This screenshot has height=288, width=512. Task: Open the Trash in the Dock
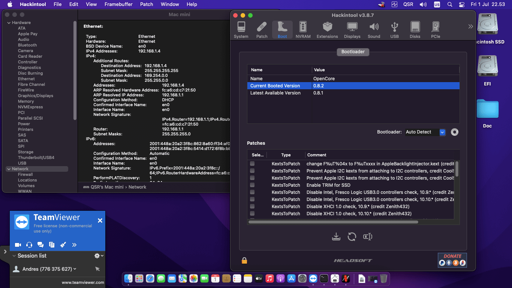383,279
